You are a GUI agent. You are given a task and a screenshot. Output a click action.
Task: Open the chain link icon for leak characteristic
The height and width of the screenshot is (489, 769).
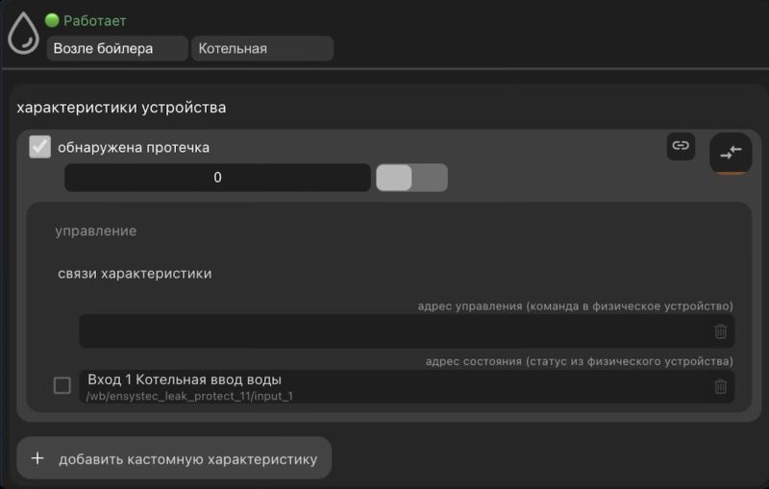(681, 146)
